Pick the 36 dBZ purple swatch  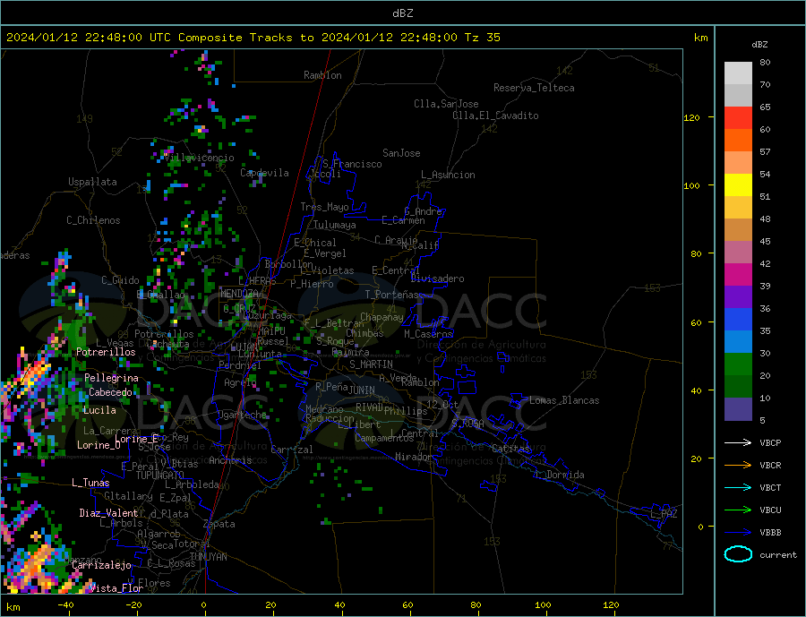coord(738,296)
